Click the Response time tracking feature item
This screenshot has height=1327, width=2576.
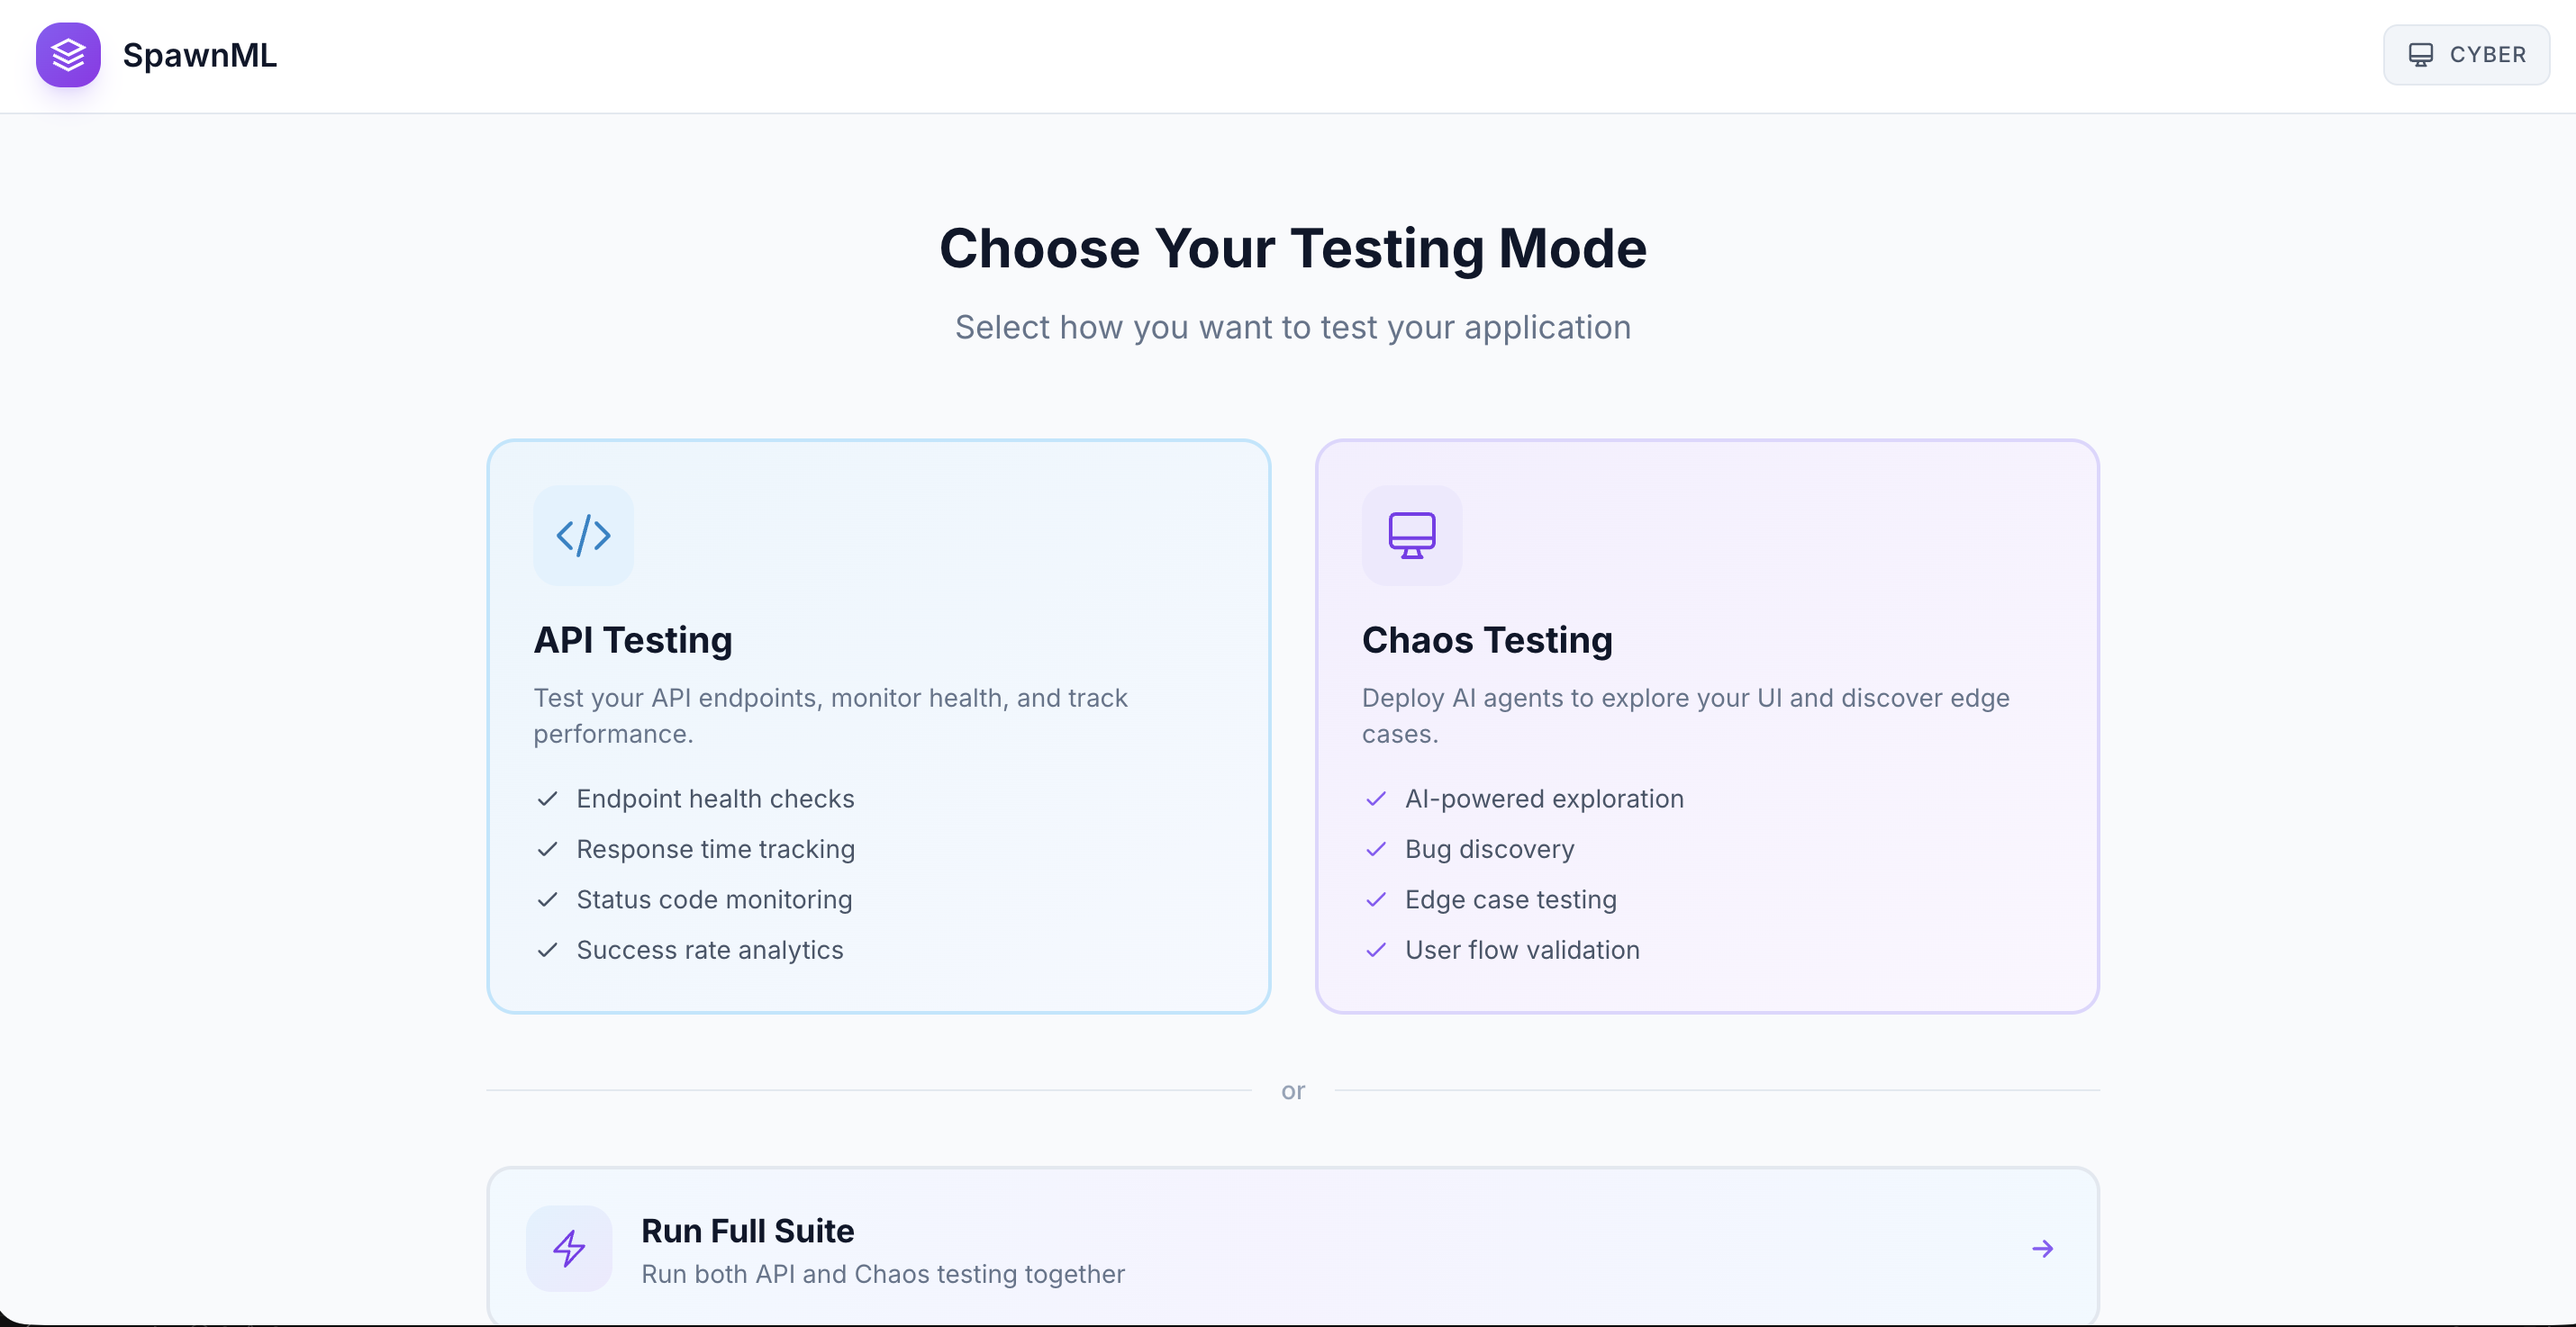[715, 849]
